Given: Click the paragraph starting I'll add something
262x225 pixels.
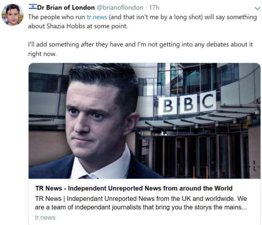Looking at the screenshot, I should click(x=140, y=49).
